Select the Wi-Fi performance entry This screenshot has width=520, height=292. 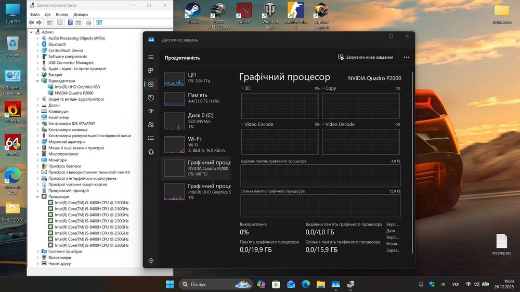pos(196,144)
